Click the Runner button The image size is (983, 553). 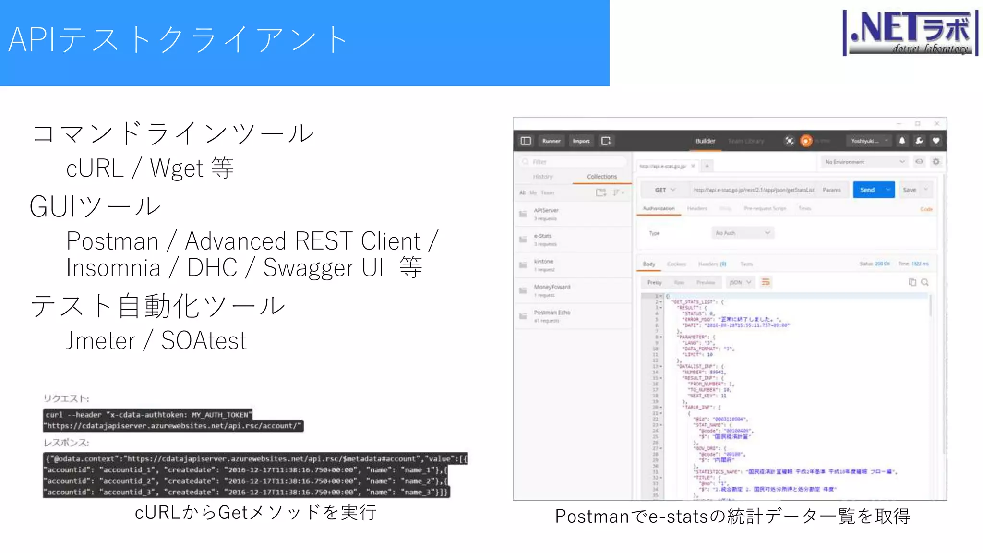551,141
